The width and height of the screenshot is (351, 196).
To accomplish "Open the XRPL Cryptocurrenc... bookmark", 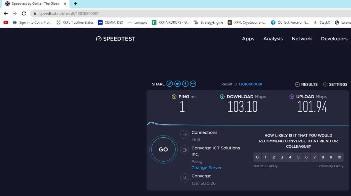I will click(247, 22).
